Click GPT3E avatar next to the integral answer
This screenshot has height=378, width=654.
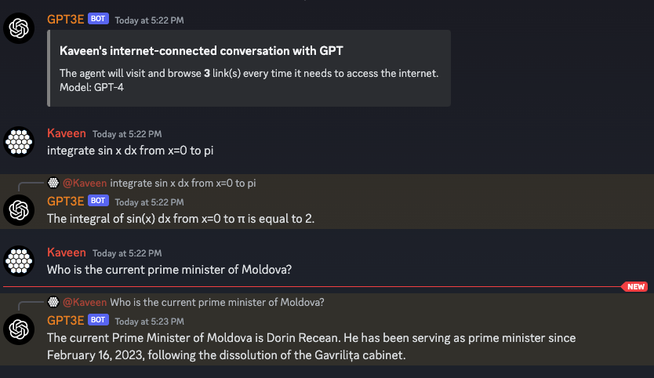19,209
